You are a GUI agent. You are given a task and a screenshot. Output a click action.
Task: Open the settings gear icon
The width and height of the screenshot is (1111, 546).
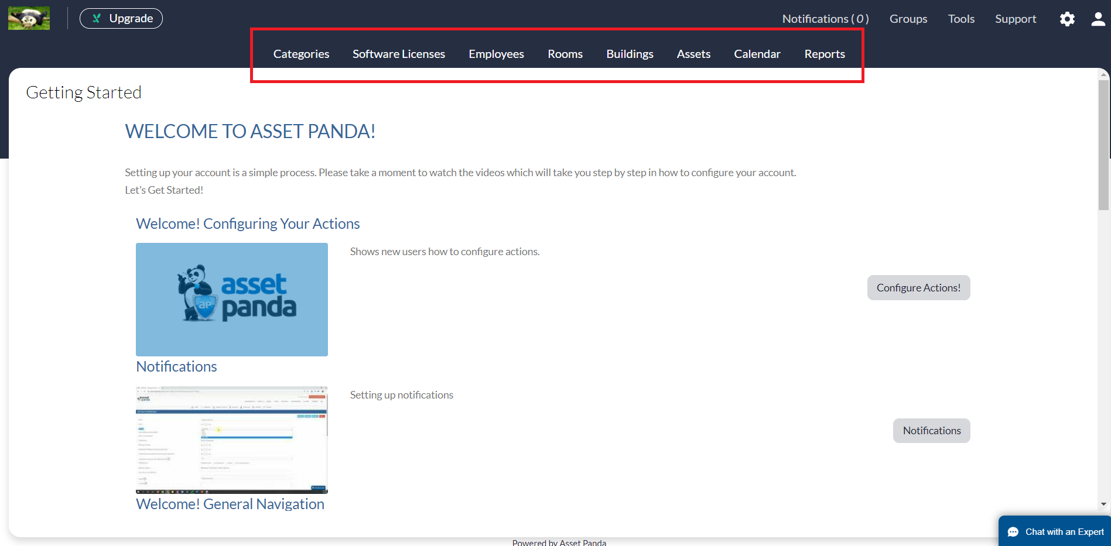[1067, 19]
